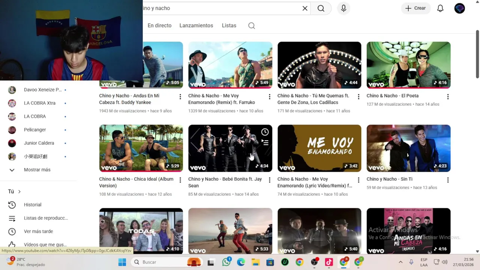Click the page scrollbar down arrow

pos(477,251)
